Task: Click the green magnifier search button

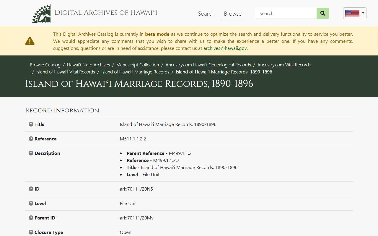Action: pos(323,13)
